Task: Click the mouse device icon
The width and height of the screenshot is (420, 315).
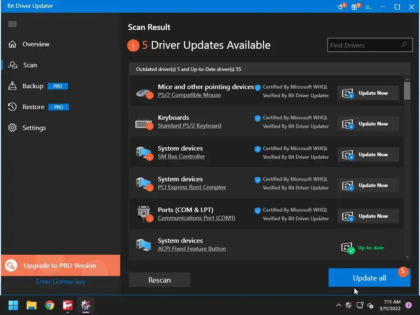Action: pyautogui.click(x=144, y=93)
